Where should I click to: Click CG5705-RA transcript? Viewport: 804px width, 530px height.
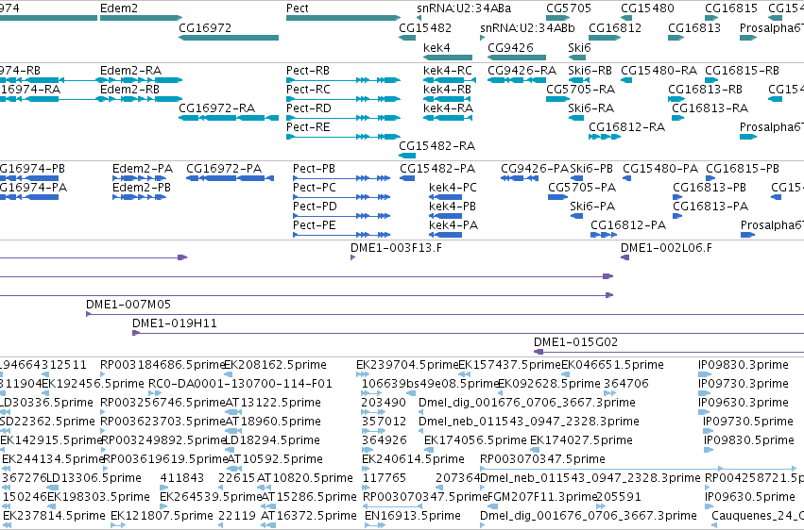(x=557, y=99)
